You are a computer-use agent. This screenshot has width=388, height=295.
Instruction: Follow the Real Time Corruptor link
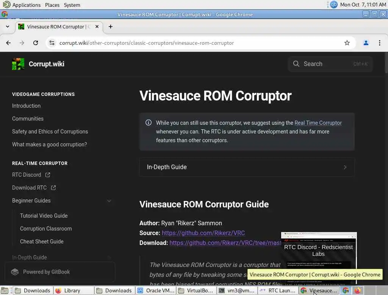pos(318,123)
